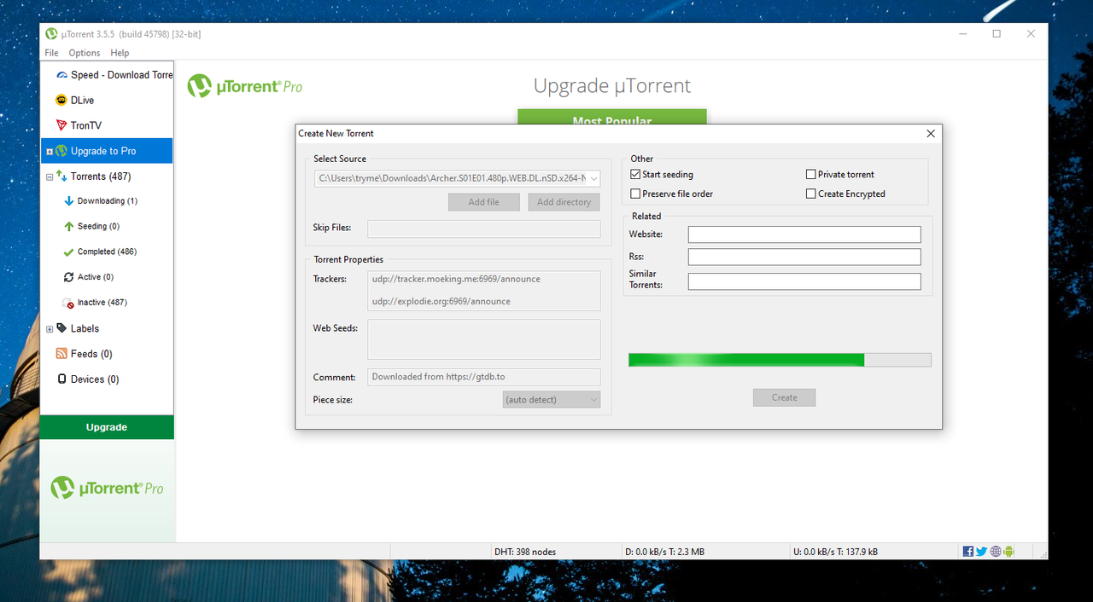
Task: Click the Most Popular green banner
Action: point(612,119)
